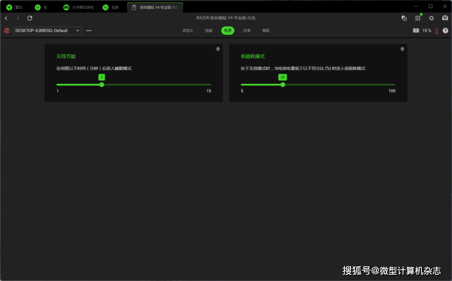
Task: Click the mouse icon on the DeathAdder device tab
Action: [x=134, y=7]
